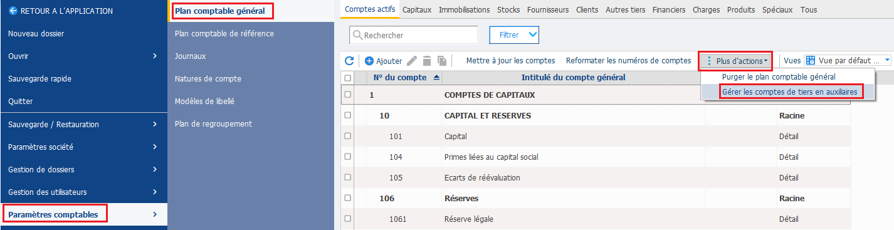
Task: Switch to Capitaux tab
Action: pyautogui.click(x=417, y=10)
